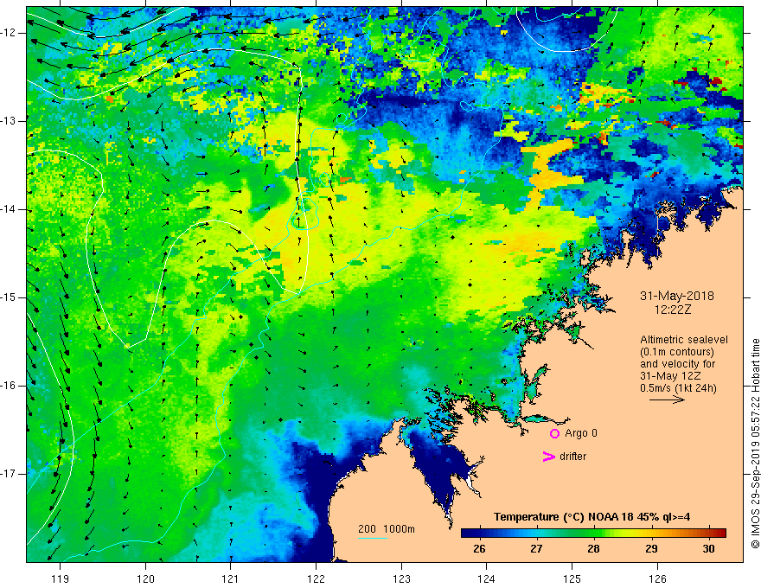This screenshot has height=588, width=761.
Task: Click the latitude axis label -13
Action: point(9,121)
